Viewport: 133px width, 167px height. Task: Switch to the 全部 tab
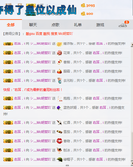pos(11,25)
